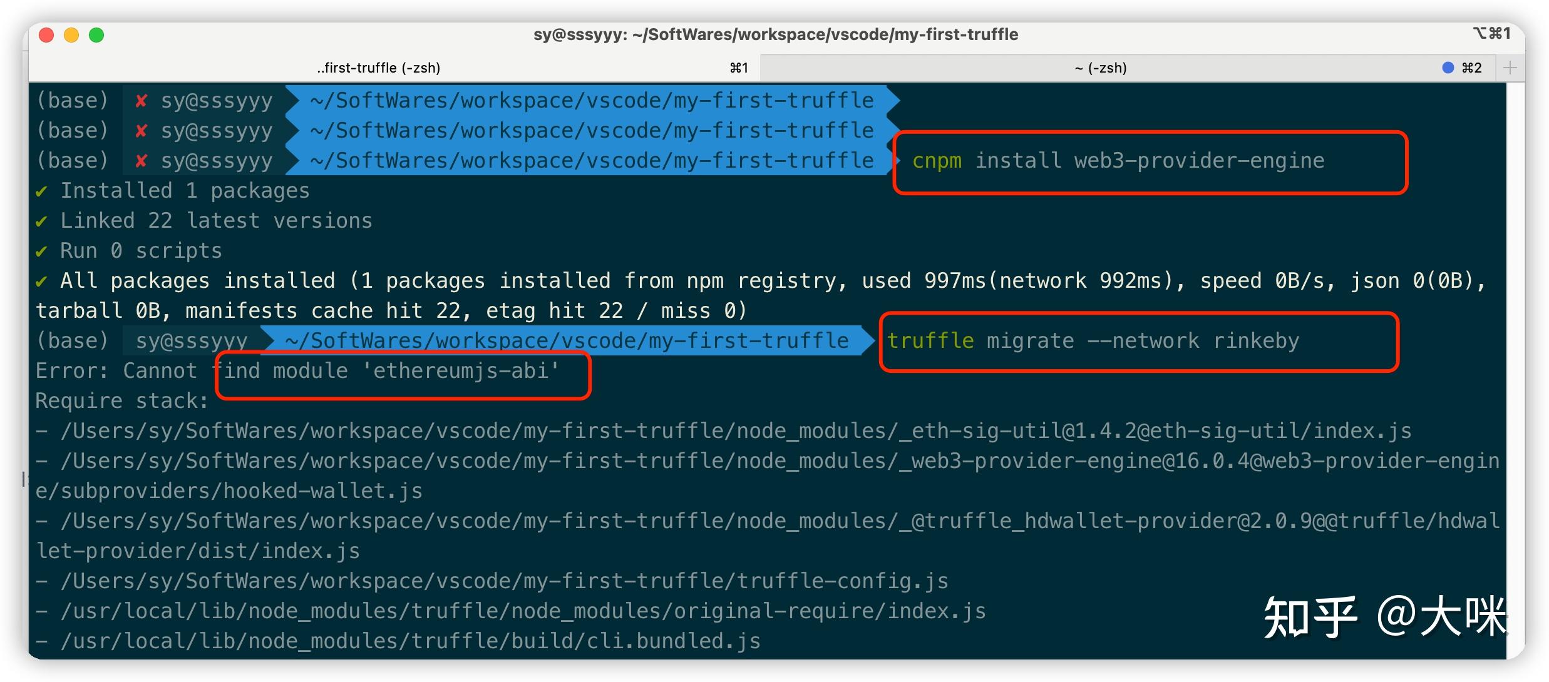Click the window title text sy@sssyyy path
Screen dimensions: 1549x682
point(775,34)
